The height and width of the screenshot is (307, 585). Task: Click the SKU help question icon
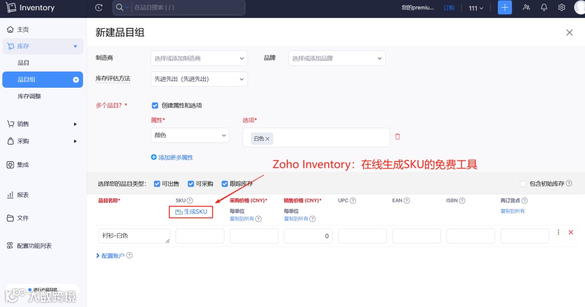pyautogui.click(x=190, y=201)
